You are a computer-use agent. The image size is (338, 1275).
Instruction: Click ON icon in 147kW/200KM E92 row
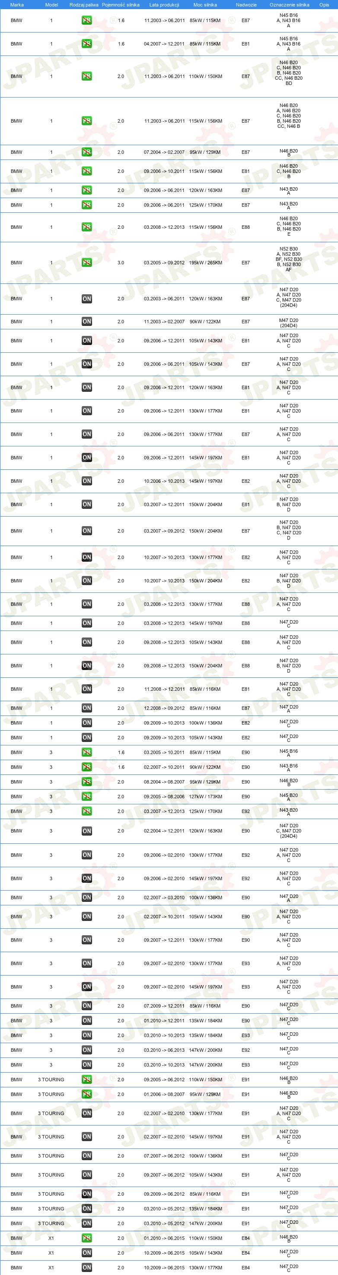tap(87, 1050)
